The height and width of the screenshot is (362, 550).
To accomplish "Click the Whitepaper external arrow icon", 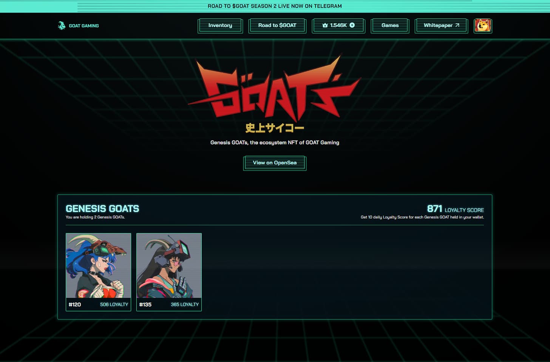I will pyautogui.click(x=457, y=25).
